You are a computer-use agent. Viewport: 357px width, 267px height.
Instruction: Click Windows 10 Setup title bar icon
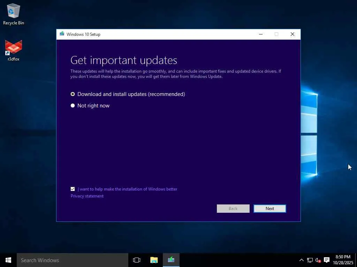62,34
